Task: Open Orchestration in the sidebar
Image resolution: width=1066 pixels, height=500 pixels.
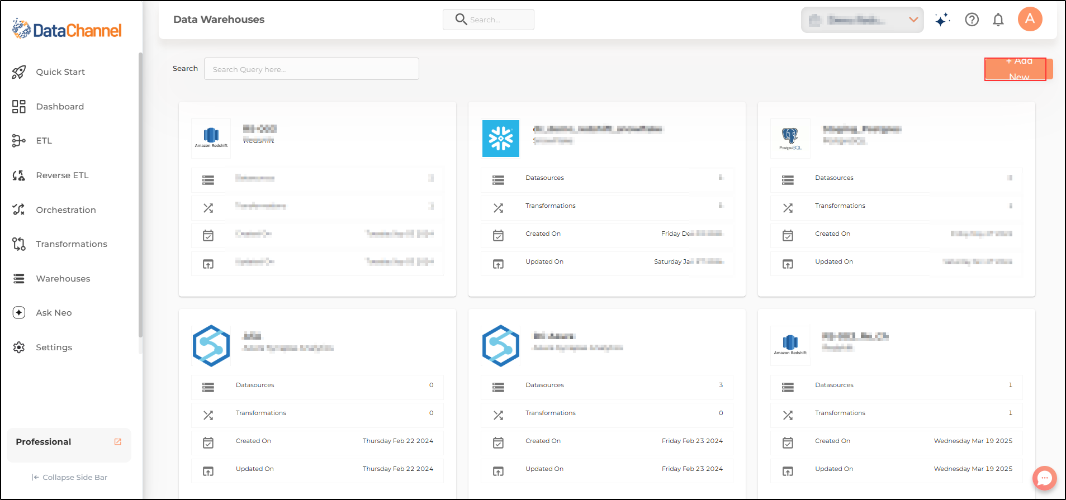Action: [x=66, y=210]
